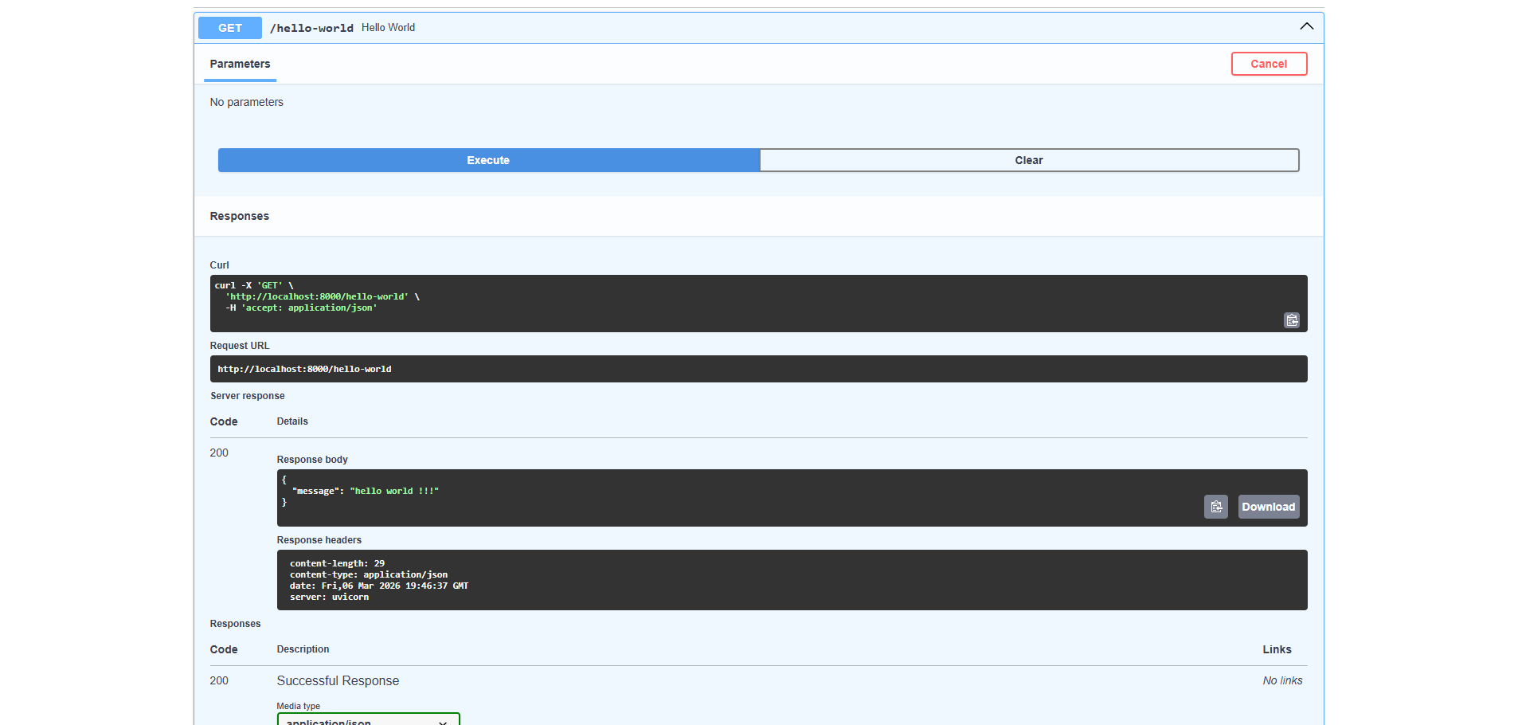Click the /hello-world endpoint path
The height and width of the screenshot is (725, 1514).
coord(311,28)
